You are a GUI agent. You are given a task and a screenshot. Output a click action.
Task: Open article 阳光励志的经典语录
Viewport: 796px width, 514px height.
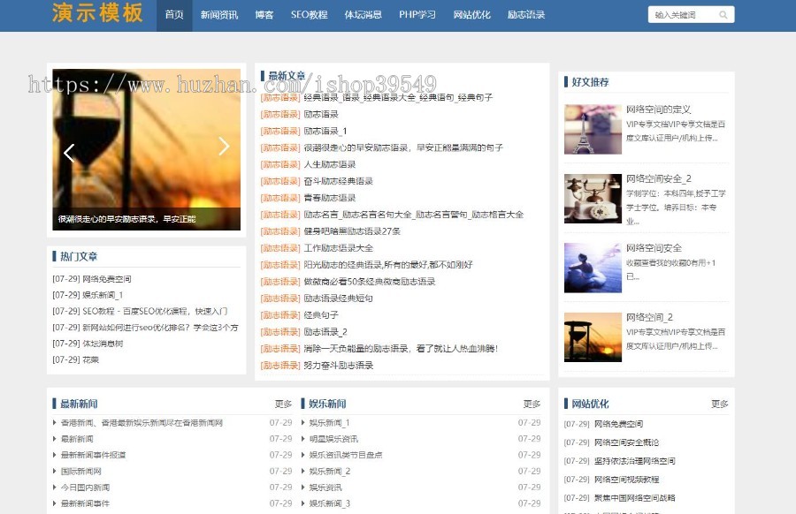(388, 265)
